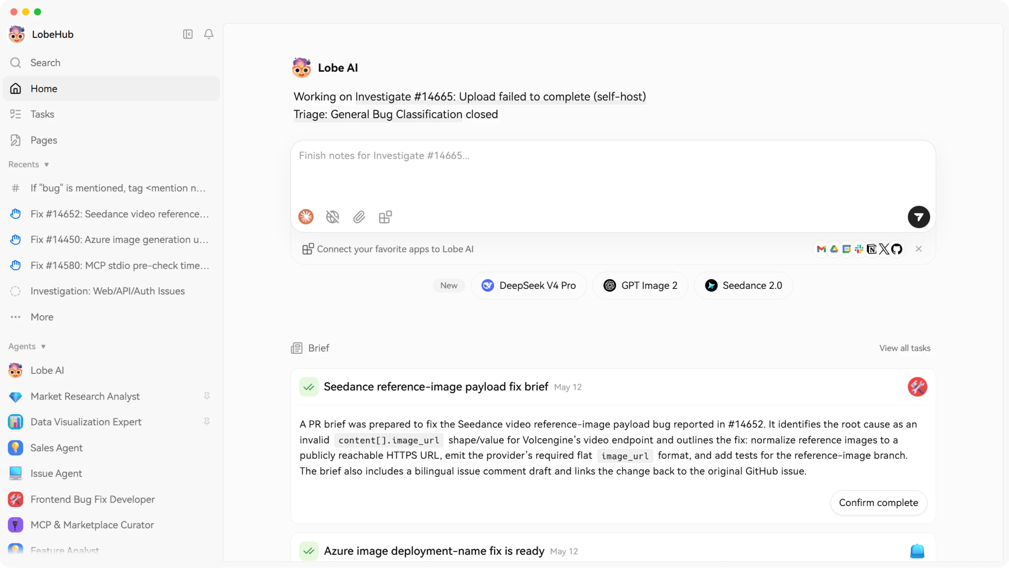Open the View all tasks link
The height and width of the screenshot is (568, 1009).
(x=904, y=348)
